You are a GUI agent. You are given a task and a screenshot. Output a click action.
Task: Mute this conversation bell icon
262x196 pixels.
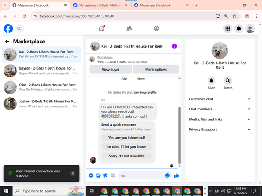[211, 80]
